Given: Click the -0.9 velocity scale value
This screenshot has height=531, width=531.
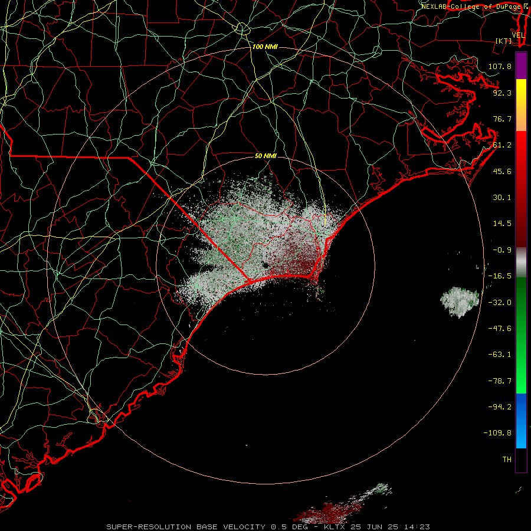Looking at the screenshot, I should click(502, 250).
